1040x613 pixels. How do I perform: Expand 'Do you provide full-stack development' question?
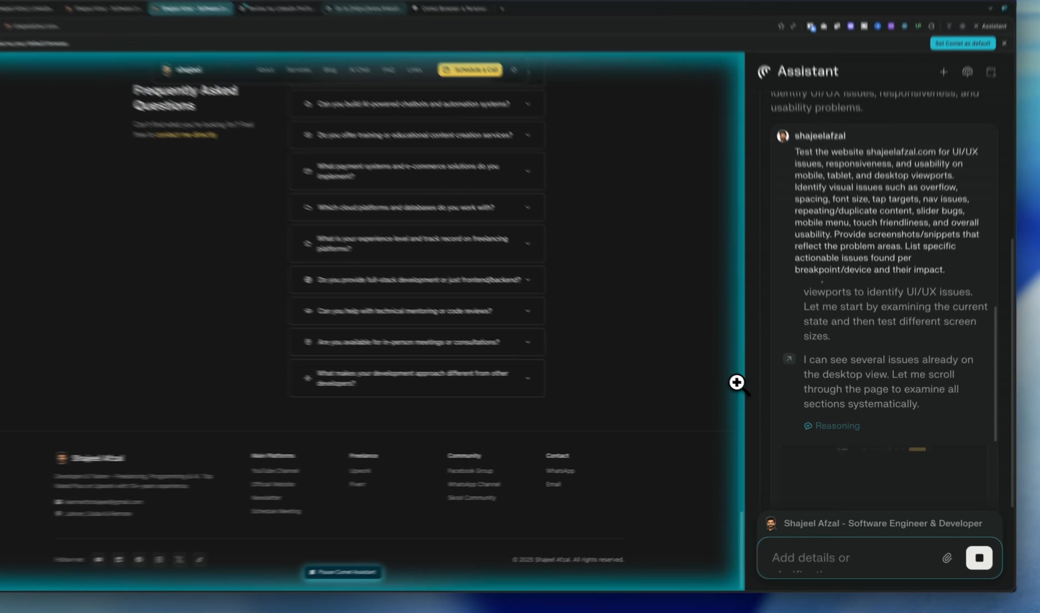417,280
